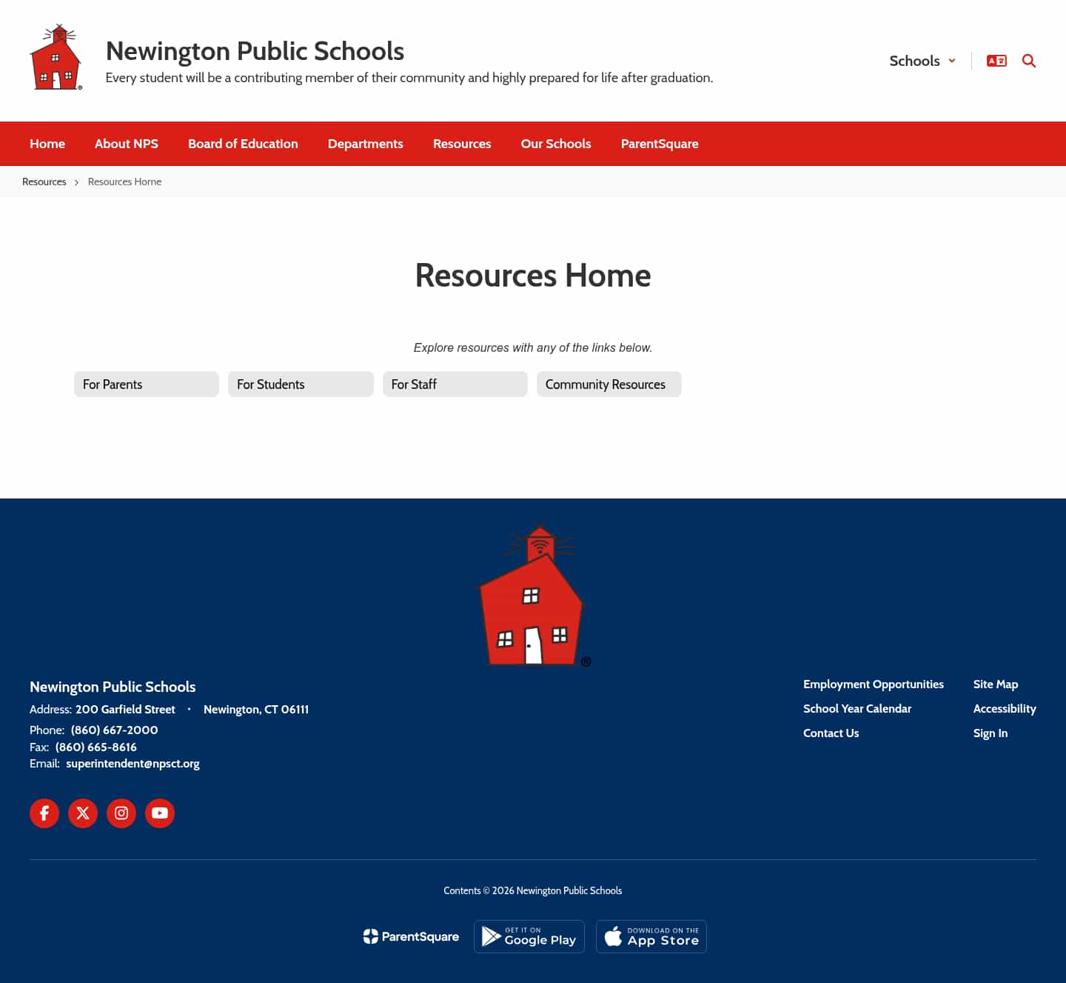Click the Resources Home page heading
The width and height of the screenshot is (1066, 983).
[533, 276]
